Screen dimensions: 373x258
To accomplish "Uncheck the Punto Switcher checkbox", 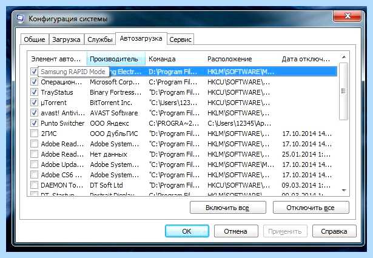I will coord(34,123).
